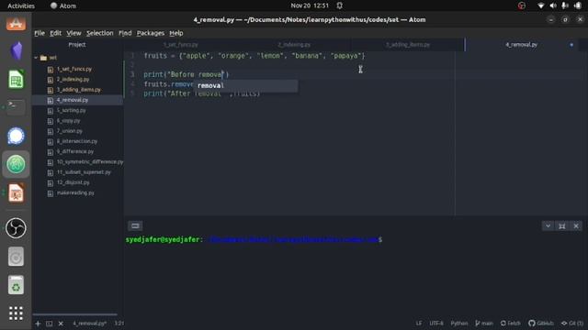Maximize the terminal panel icon
Viewport: 588px width, 330px height.
click(561, 226)
